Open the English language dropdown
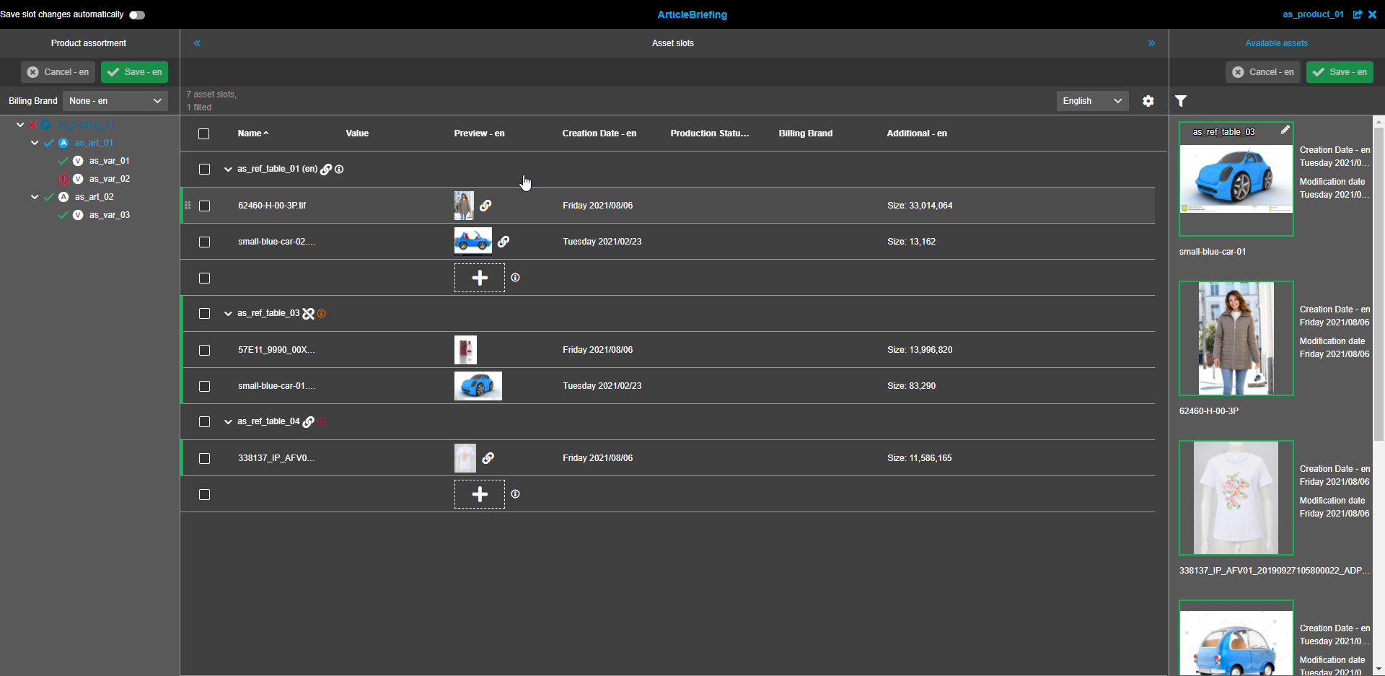1385x676 pixels. (1091, 101)
